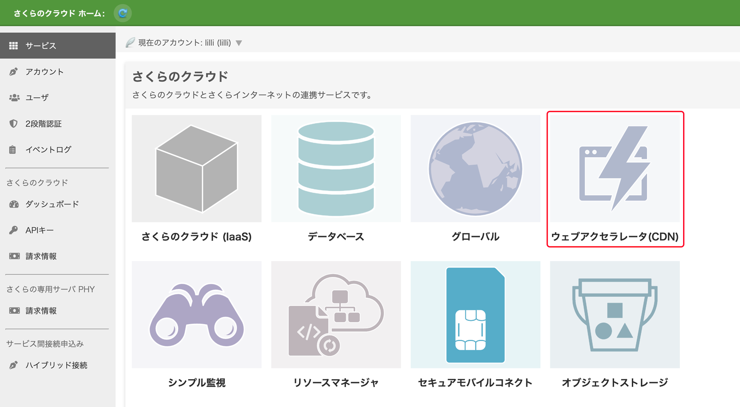Open the セキュアモバイルコネクト SIM card tile
The image size is (740, 407).
(475, 314)
